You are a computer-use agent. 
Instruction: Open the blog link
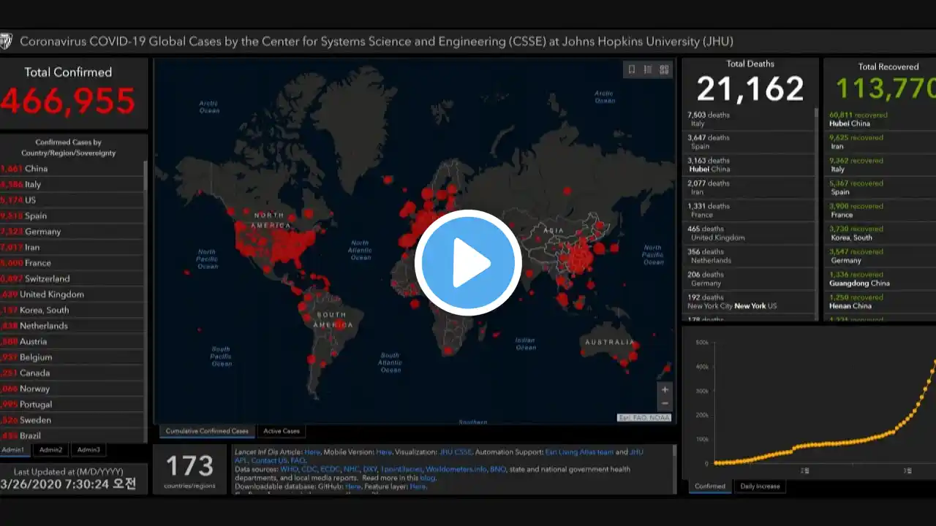pyautogui.click(x=427, y=478)
